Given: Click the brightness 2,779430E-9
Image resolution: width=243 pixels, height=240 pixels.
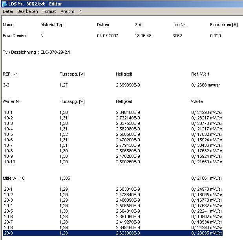Looking at the screenshot, I should point(128,145).
